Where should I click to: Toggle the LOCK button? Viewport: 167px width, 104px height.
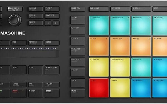coord(36,70)
